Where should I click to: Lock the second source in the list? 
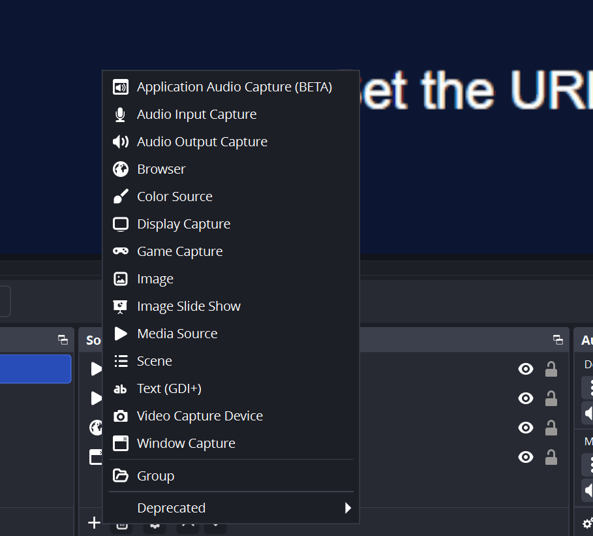click(x=551, y=398)
